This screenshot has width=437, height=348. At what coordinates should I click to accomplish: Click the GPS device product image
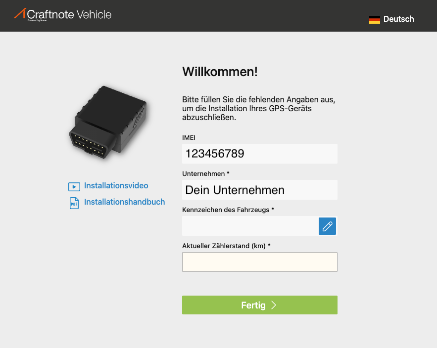coord(107,122)
